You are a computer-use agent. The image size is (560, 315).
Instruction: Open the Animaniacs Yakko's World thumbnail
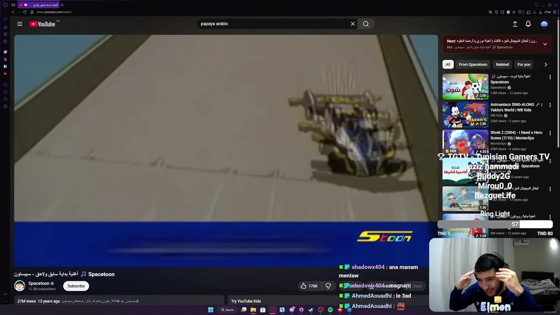pyautogui.click(x=465, y=114)
